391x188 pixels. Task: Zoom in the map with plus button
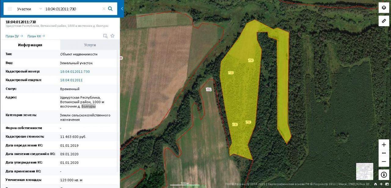click(x=384, y=145)
